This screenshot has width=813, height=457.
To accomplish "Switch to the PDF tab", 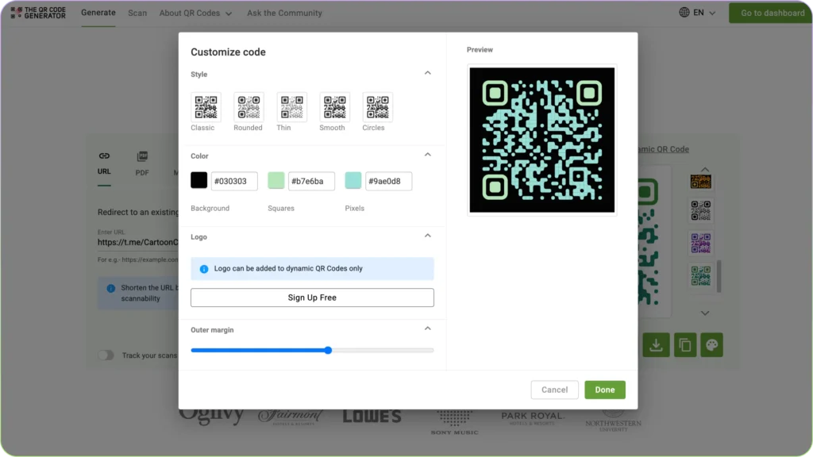I will [143, 163].
